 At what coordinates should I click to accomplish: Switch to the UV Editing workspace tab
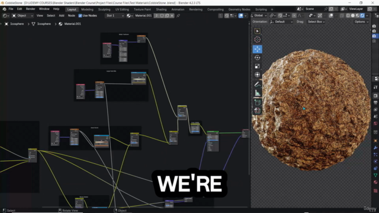122,9
